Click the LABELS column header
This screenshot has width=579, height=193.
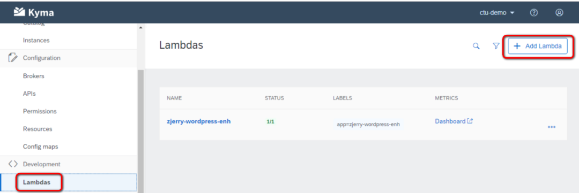[x=342, y=98]
